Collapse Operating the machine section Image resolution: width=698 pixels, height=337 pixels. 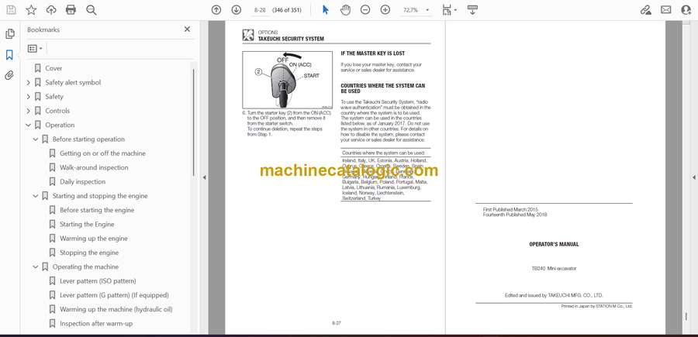pos(36,267)
